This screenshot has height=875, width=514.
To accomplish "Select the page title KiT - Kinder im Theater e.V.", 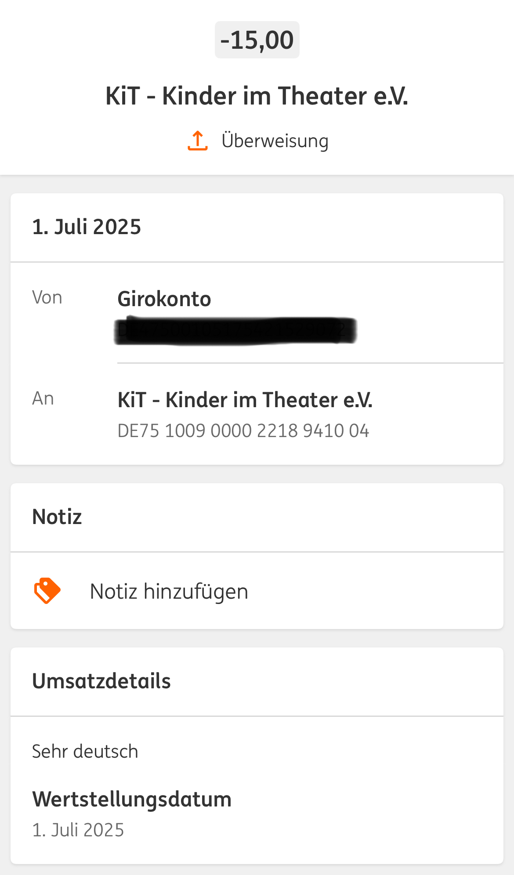I will 257,96.
